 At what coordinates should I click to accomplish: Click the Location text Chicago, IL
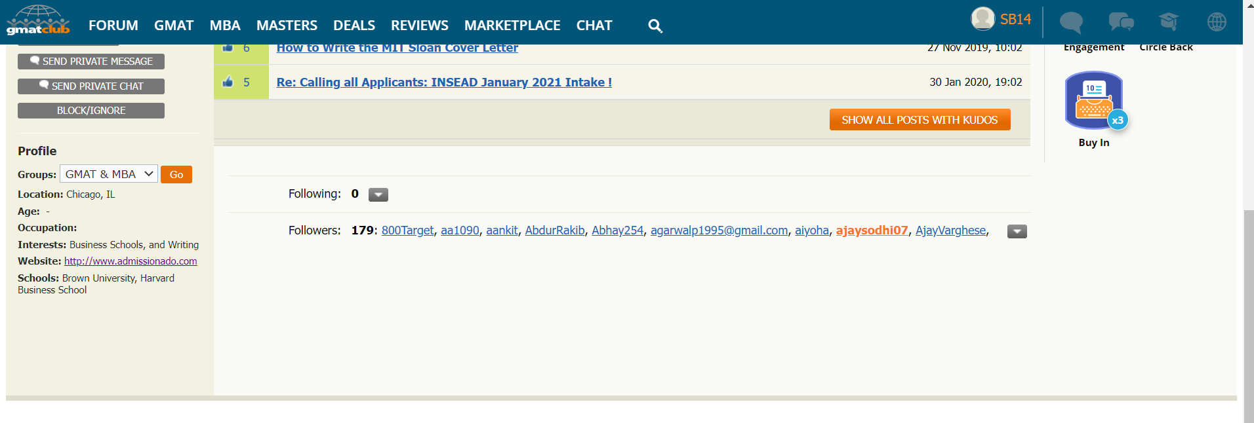[x=91, y=194]
